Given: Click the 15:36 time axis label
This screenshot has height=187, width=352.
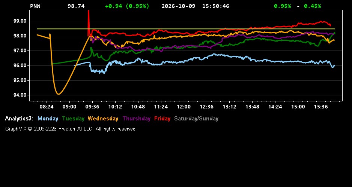Looking at the screenshot, I should [321, 107].
